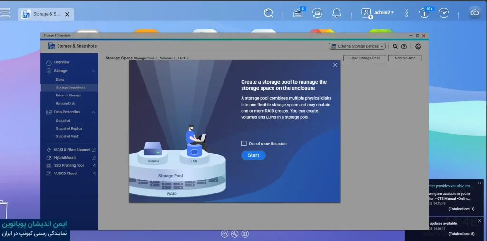Screen dimensions: 487x241
Task: Open the External Storage Devices dropdown
Action: [x=357, y=46]
